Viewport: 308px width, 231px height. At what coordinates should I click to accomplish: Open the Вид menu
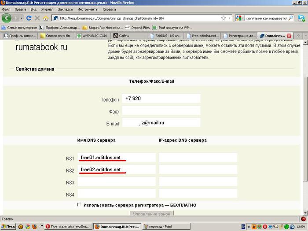tap(33, 9)
